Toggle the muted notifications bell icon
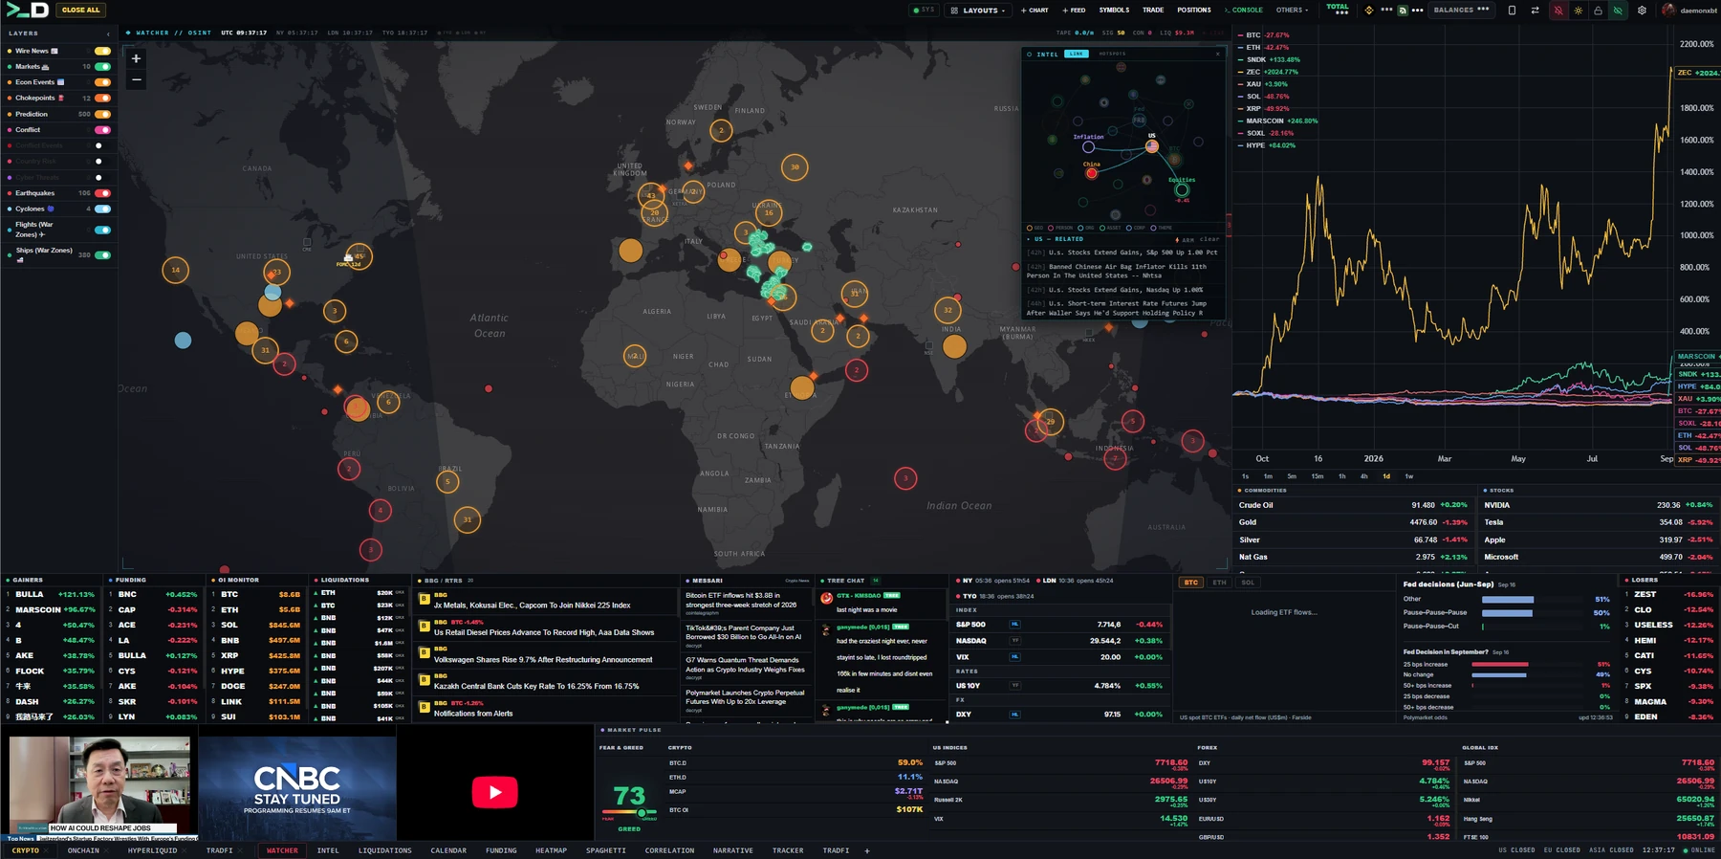Viewport: 1721px width, 859px height. 1558,11
